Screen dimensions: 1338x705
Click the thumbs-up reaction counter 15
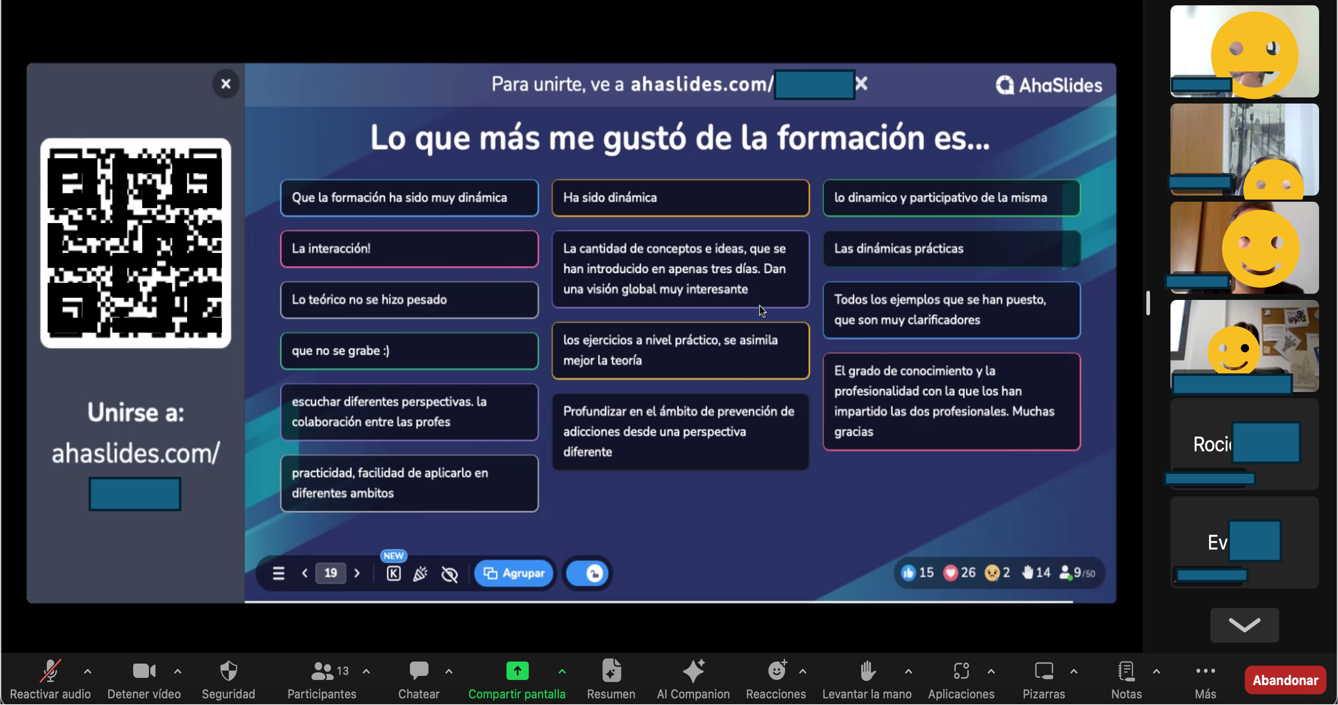coord(917,573)
